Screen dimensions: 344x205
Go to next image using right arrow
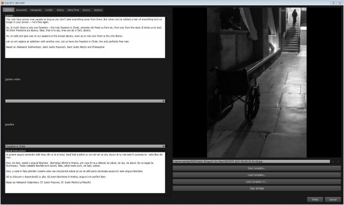338,162
